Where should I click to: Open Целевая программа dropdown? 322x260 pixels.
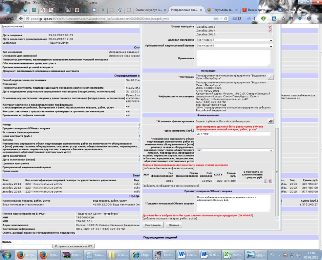(x=235, y=40)
